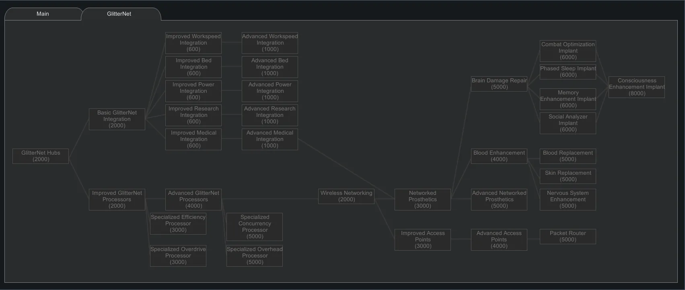Select Advanced Medical Integration node
This screenshot has height=290, width=685.
(x=270, y=139)
